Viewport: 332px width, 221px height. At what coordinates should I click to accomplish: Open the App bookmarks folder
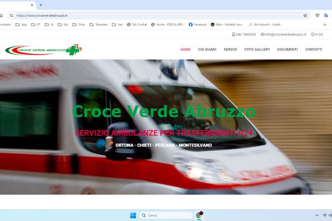click(x=21, y=24)
